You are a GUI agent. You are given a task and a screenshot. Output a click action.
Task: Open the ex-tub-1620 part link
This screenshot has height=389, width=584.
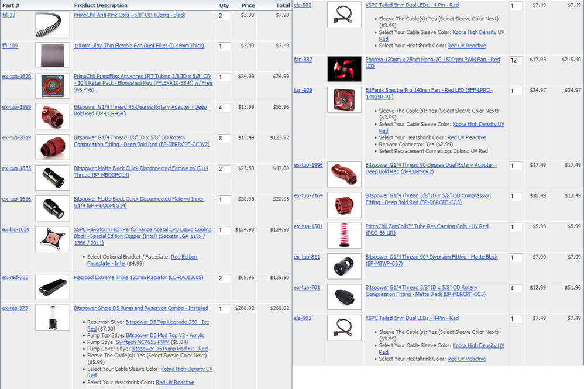click(16, 76)
